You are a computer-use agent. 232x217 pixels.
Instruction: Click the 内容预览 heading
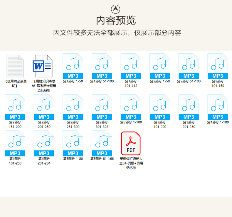(x=116, y=21)
